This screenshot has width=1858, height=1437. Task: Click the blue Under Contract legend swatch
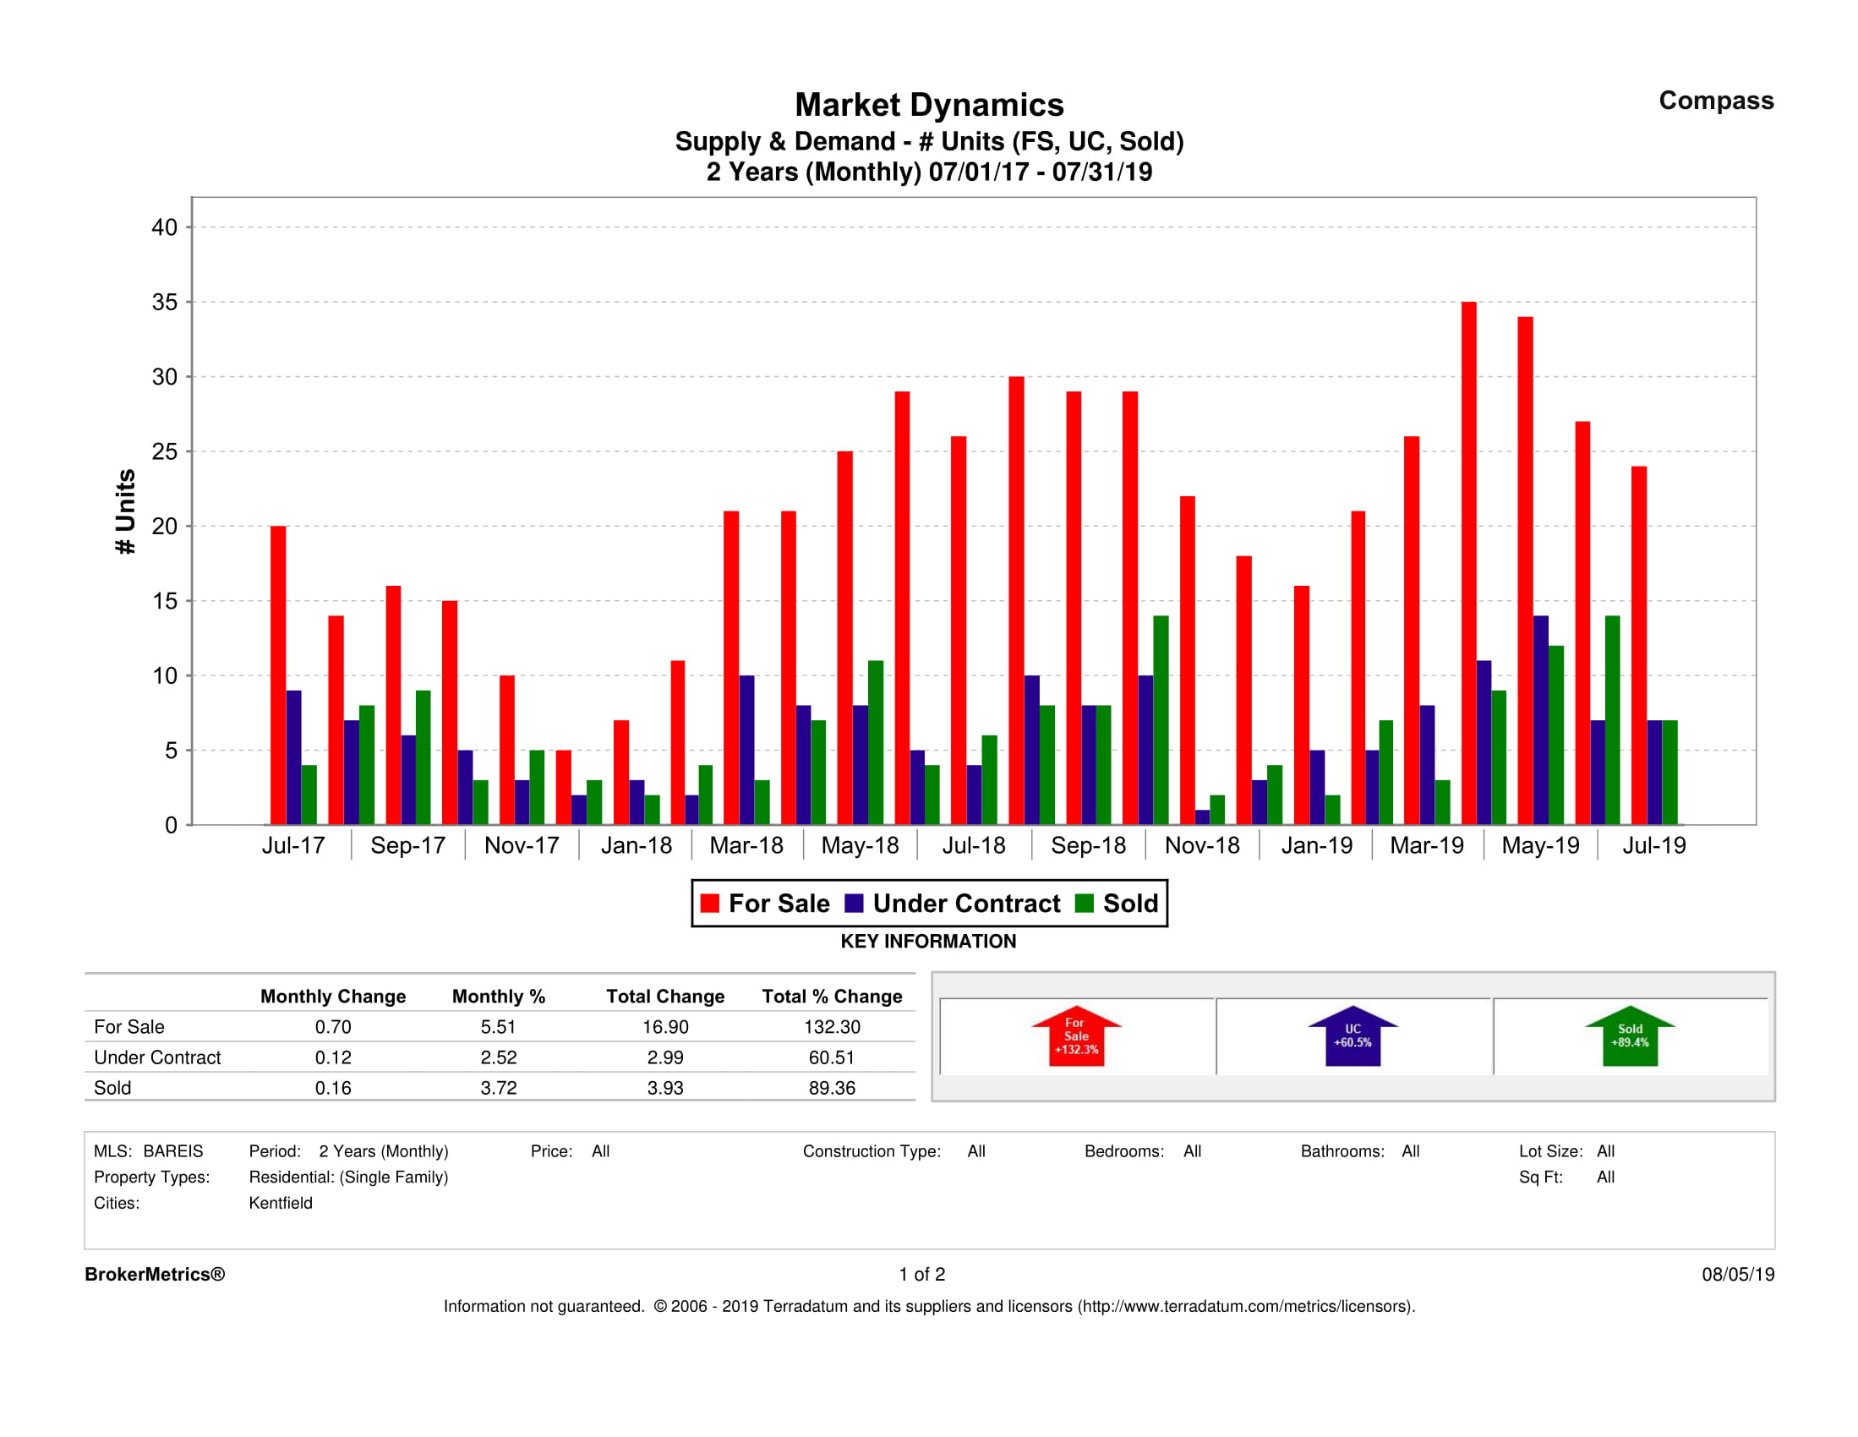point(854,904)
